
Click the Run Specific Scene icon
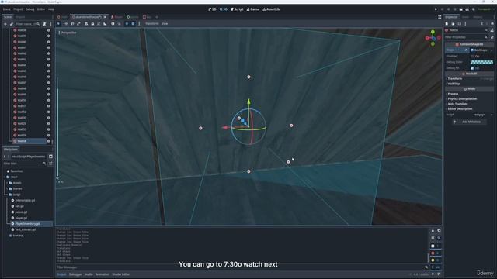click(x=467, y=9)
